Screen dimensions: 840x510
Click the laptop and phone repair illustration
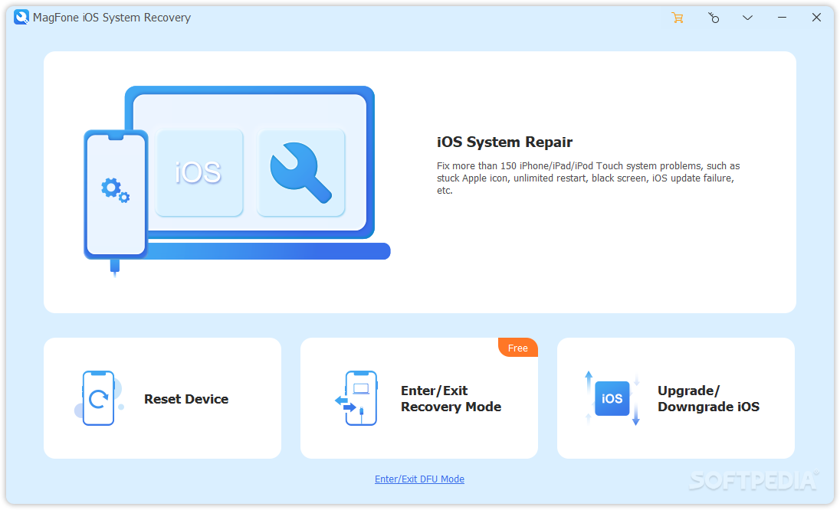pyautogui.click(x=237, y=181)
